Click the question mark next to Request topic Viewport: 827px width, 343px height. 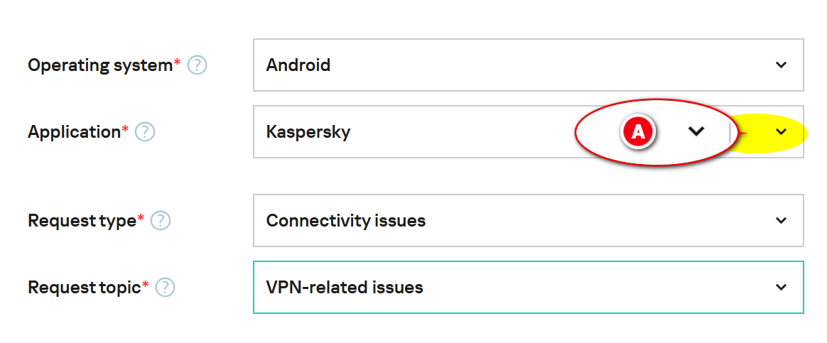(x=165, y=287)
